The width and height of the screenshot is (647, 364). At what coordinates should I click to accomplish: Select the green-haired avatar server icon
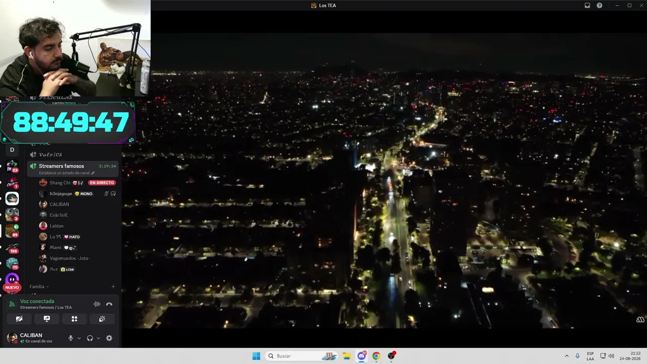pyautogui.click(x=12, y=198)
